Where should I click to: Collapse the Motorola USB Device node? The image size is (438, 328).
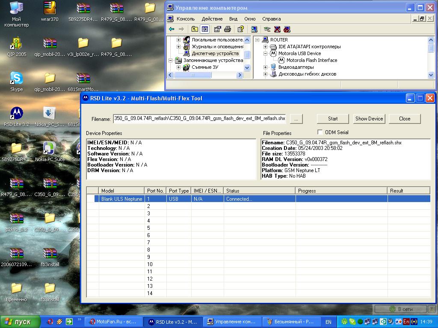coord(265,53)
